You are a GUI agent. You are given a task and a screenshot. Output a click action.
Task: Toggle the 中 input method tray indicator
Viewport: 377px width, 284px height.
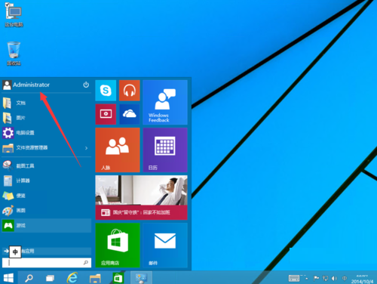coord(345,278)
